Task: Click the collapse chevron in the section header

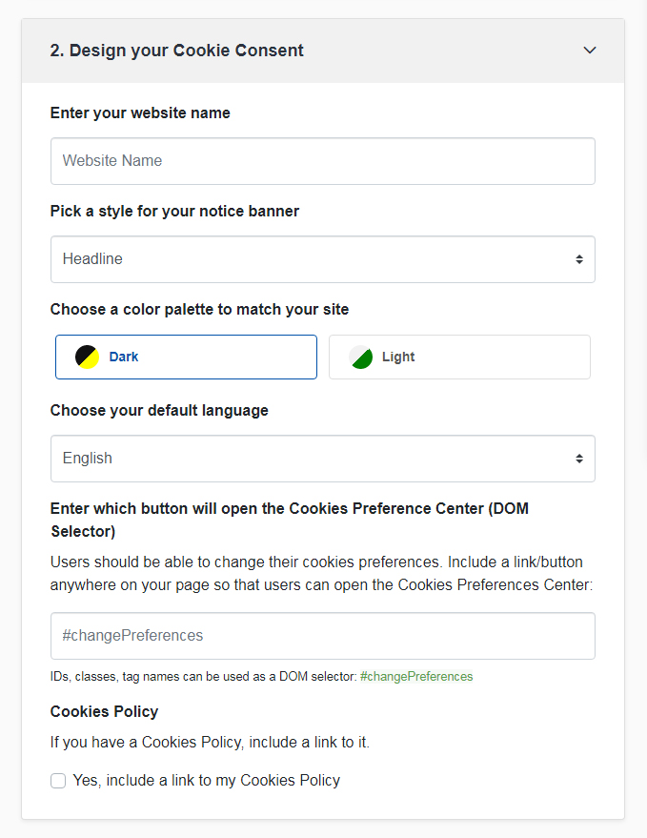Action: point(590,50)
